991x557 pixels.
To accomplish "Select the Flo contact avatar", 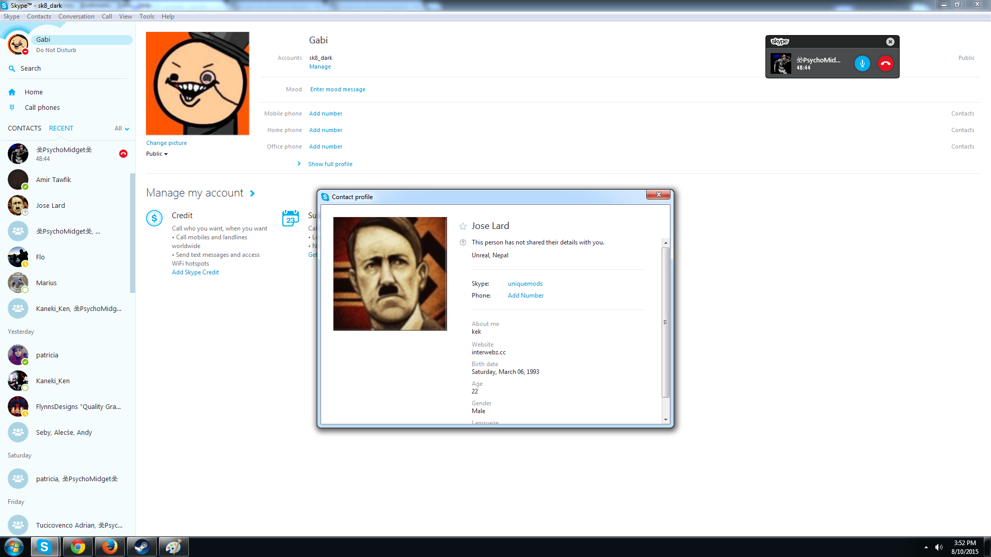I will point(18,257).
